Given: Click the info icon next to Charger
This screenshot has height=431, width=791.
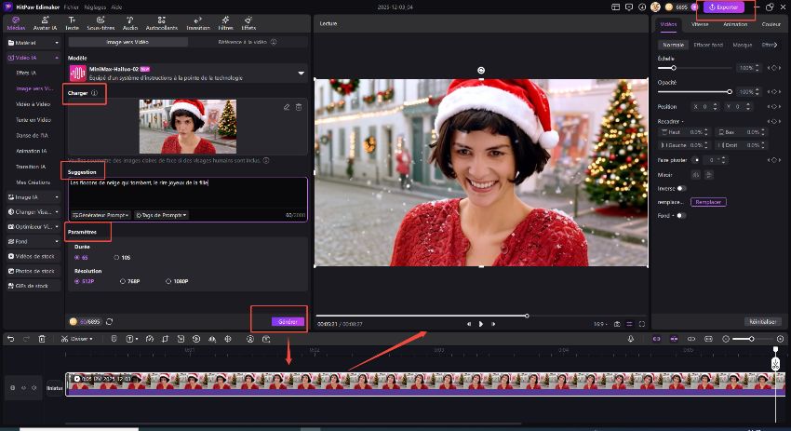Looking at the screenshot, I should pos(94,93).
